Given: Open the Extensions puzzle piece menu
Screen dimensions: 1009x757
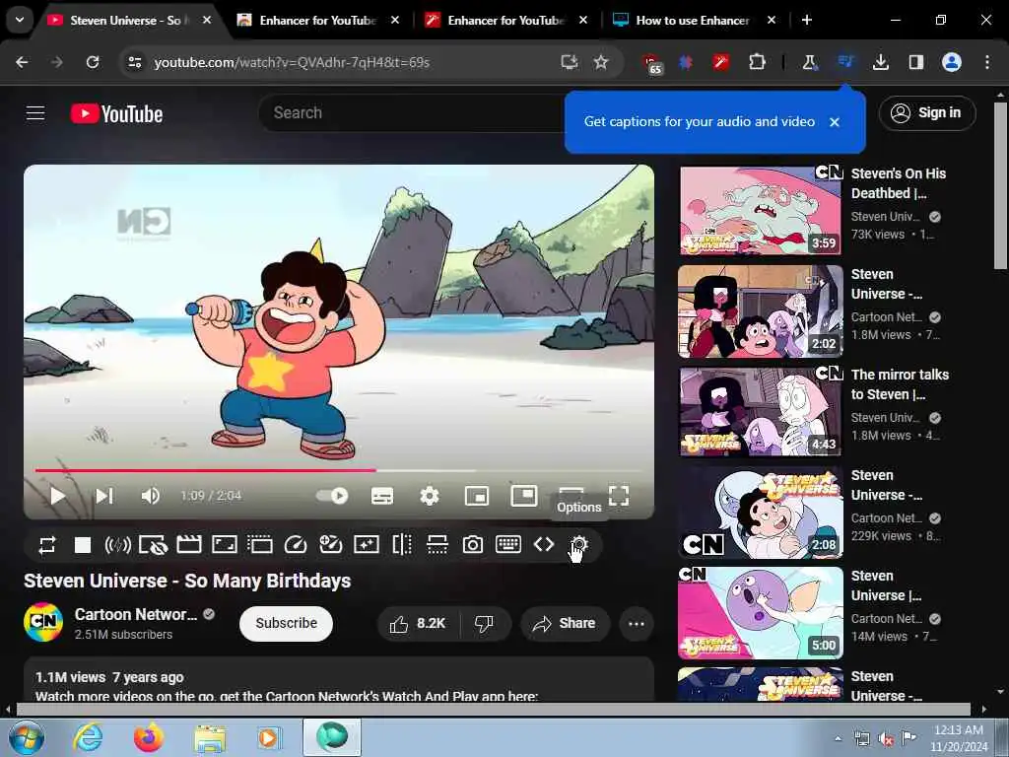Looking at the screenshot, I should [757, 62].
